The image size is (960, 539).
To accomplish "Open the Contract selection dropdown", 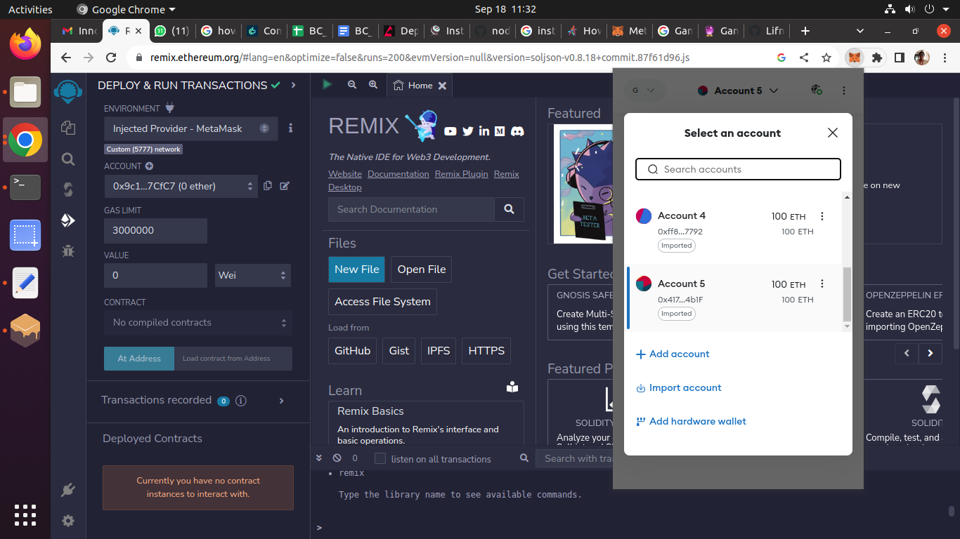I will coord(198,323).
